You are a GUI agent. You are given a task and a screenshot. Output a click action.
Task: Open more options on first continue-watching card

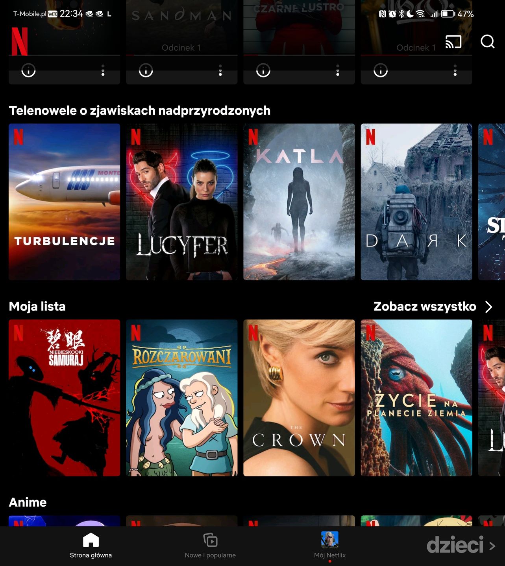click(x=103, y=70)
